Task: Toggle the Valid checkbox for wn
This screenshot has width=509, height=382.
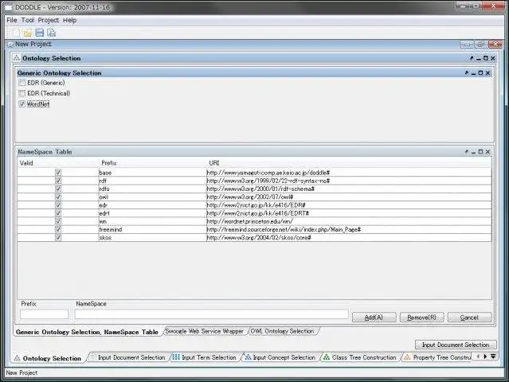Action: [58, 221]
